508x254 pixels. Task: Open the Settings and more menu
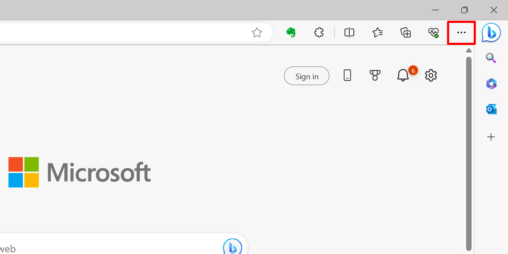pyautogui.click(x=461, y=32)
